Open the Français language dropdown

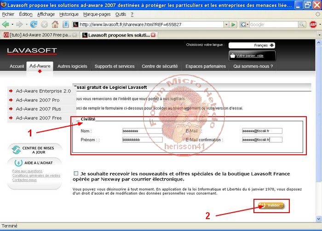click(252, 45)
